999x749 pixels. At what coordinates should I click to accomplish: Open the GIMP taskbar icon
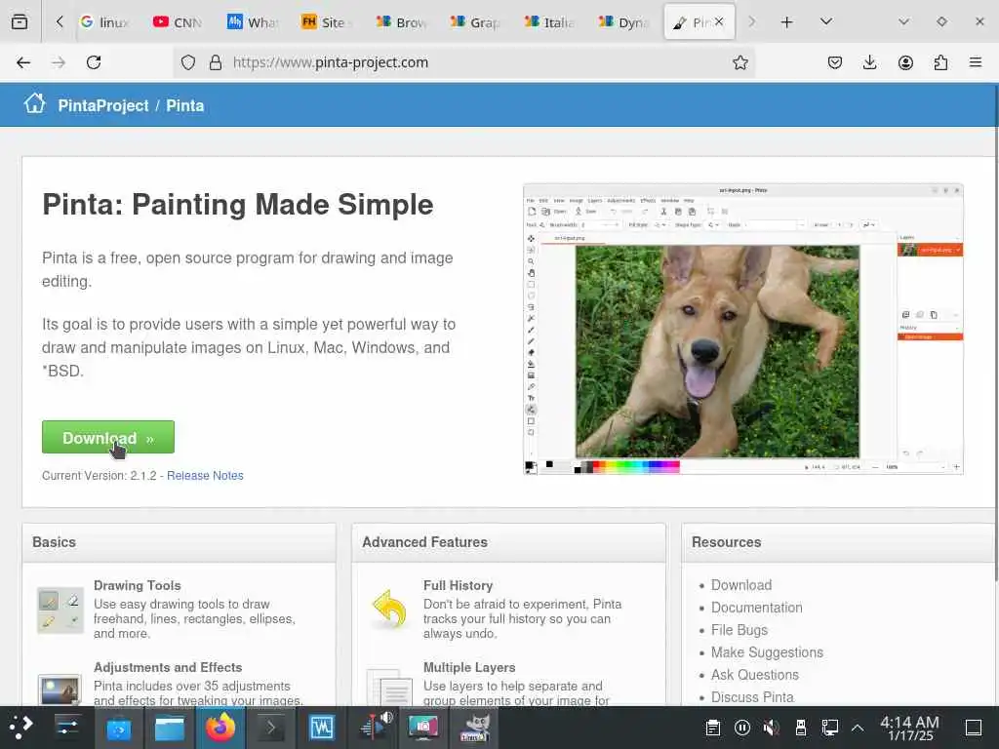[475, 728]
